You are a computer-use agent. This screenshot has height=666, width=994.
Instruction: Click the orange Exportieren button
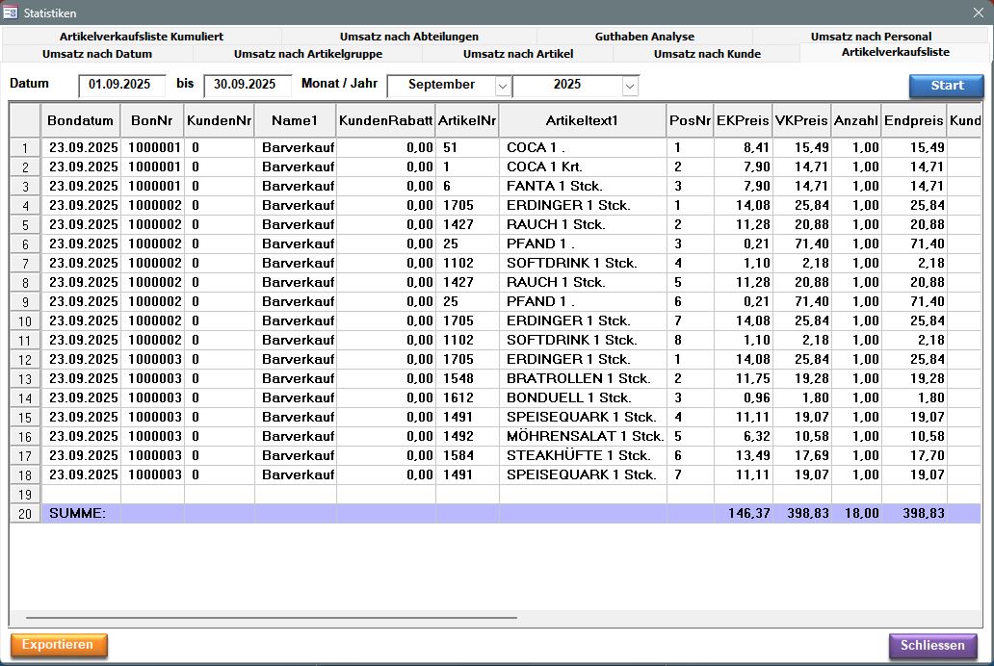click(x=59, y=645)
